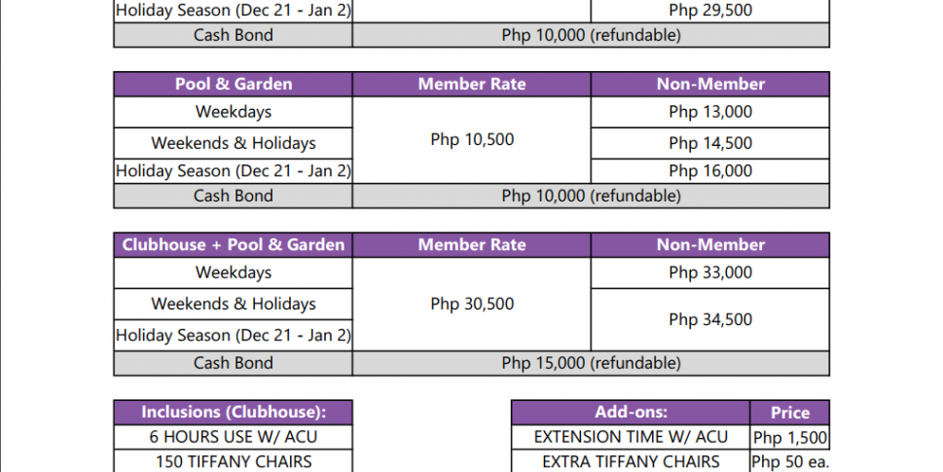This screenshot has height=472, width=943.
Task: Select the "EXTRA TIFFANY CHAIRS" add-on row
Action: tap(631, 461)
